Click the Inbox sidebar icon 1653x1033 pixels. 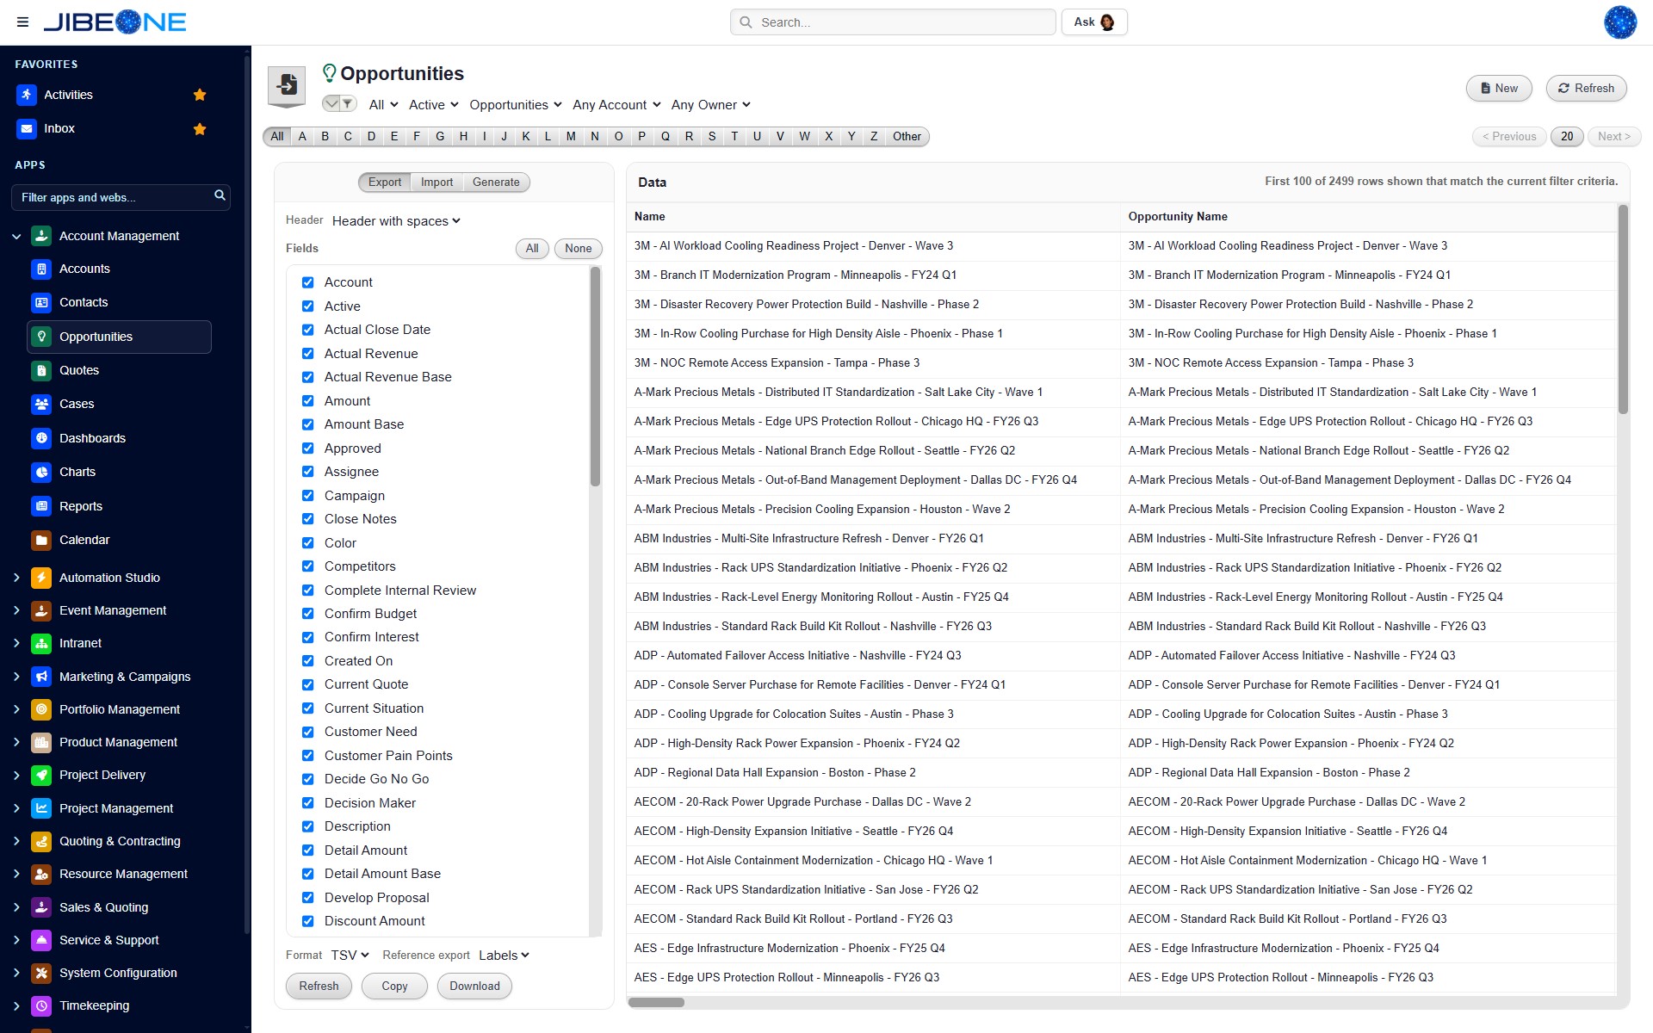pos(27,128)
